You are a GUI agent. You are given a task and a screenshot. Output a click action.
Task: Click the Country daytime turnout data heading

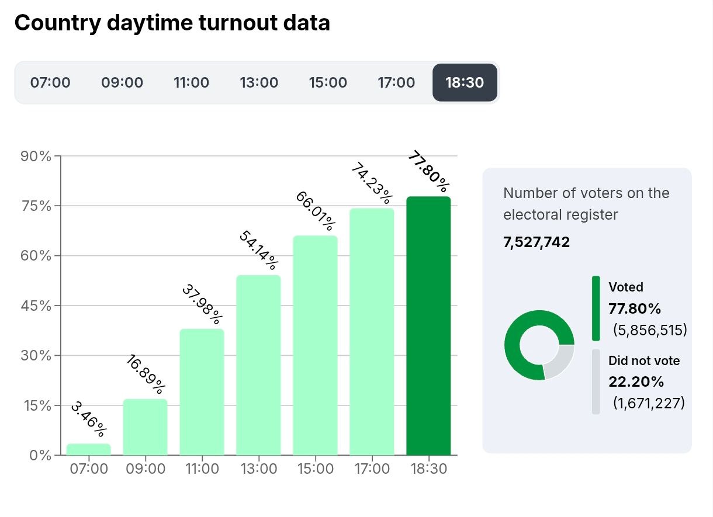172,23
